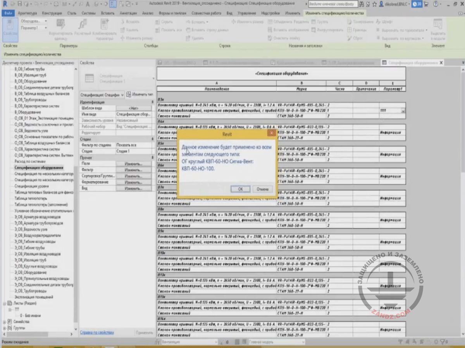
Task: Select Экспликация помещений in Project Browser
Action: (34, 297)
